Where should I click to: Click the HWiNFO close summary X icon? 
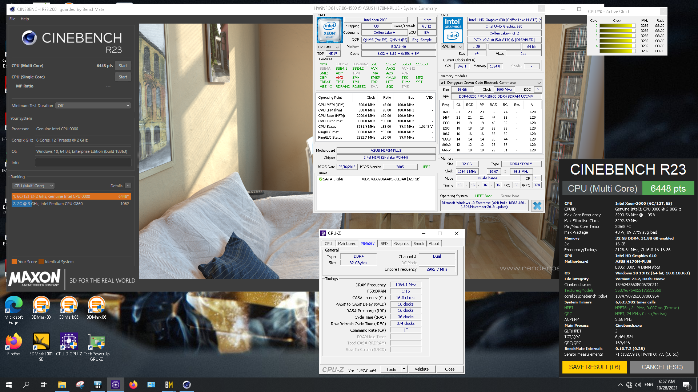pos(537,206)
